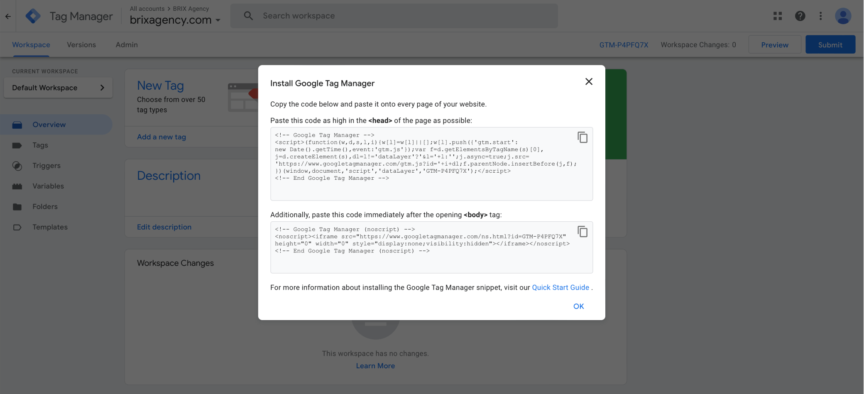
Task: Click the back arrow in the header
Action: (8, 16)
